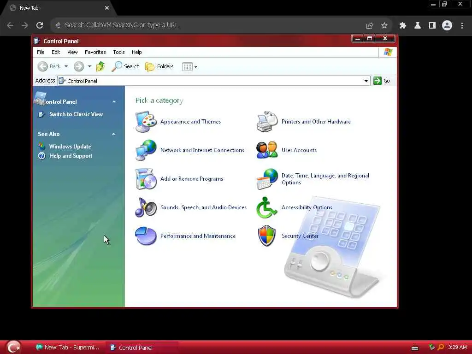Image resolution: width=472 pixels, height=354 pixels.
Task: Open Add or Remove Programs icon
Action: 146,179
